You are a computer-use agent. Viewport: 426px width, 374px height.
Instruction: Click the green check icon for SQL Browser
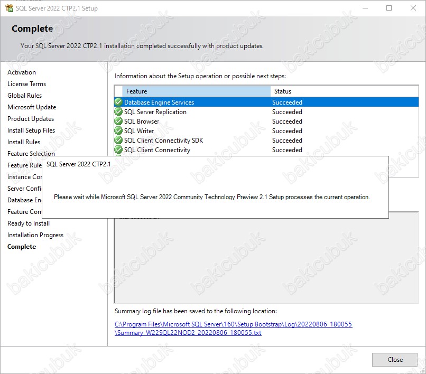118,121
